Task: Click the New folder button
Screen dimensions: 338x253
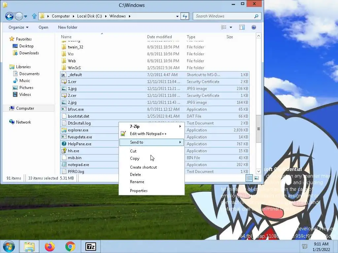Action: pos(68,27)
